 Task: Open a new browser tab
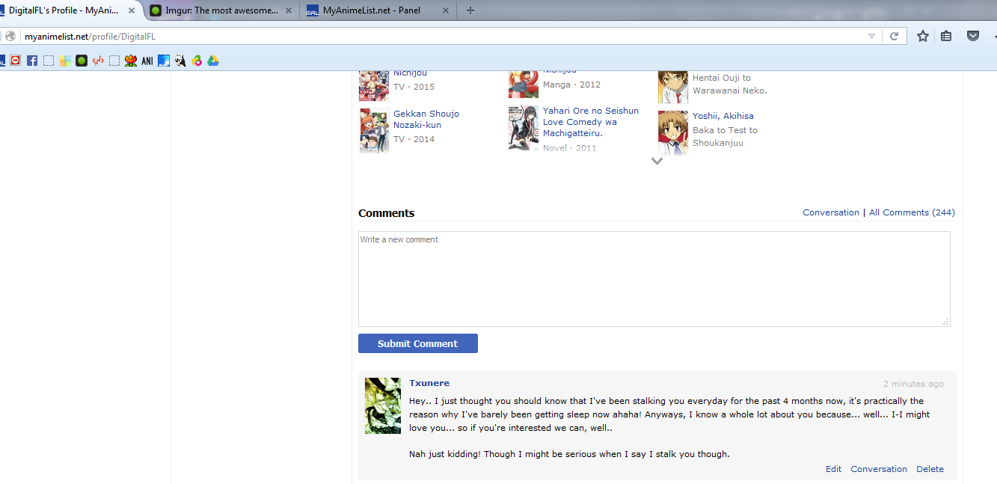coord(470,10)
